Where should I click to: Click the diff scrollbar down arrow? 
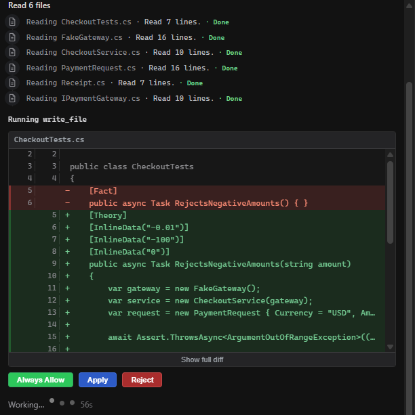point(390,347)
